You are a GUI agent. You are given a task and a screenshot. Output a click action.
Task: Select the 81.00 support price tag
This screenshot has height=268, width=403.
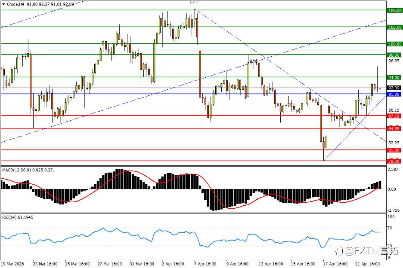click(x=394, y=150)
